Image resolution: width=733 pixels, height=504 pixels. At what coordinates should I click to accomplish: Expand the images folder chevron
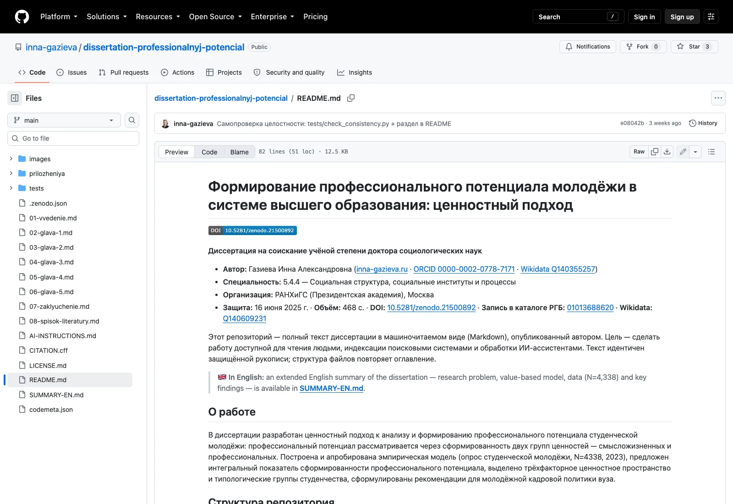11,159
